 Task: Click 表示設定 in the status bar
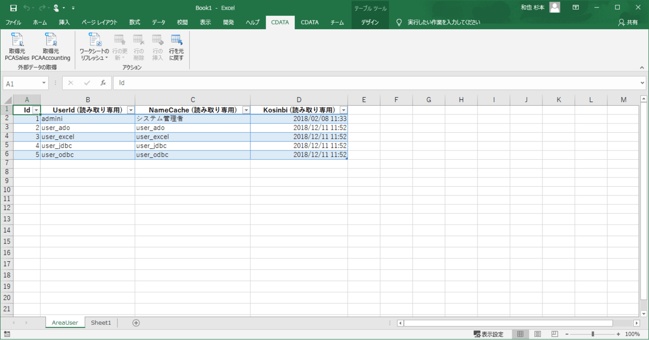(488, 334)
